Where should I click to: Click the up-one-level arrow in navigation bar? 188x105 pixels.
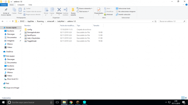tap(13, 21)
